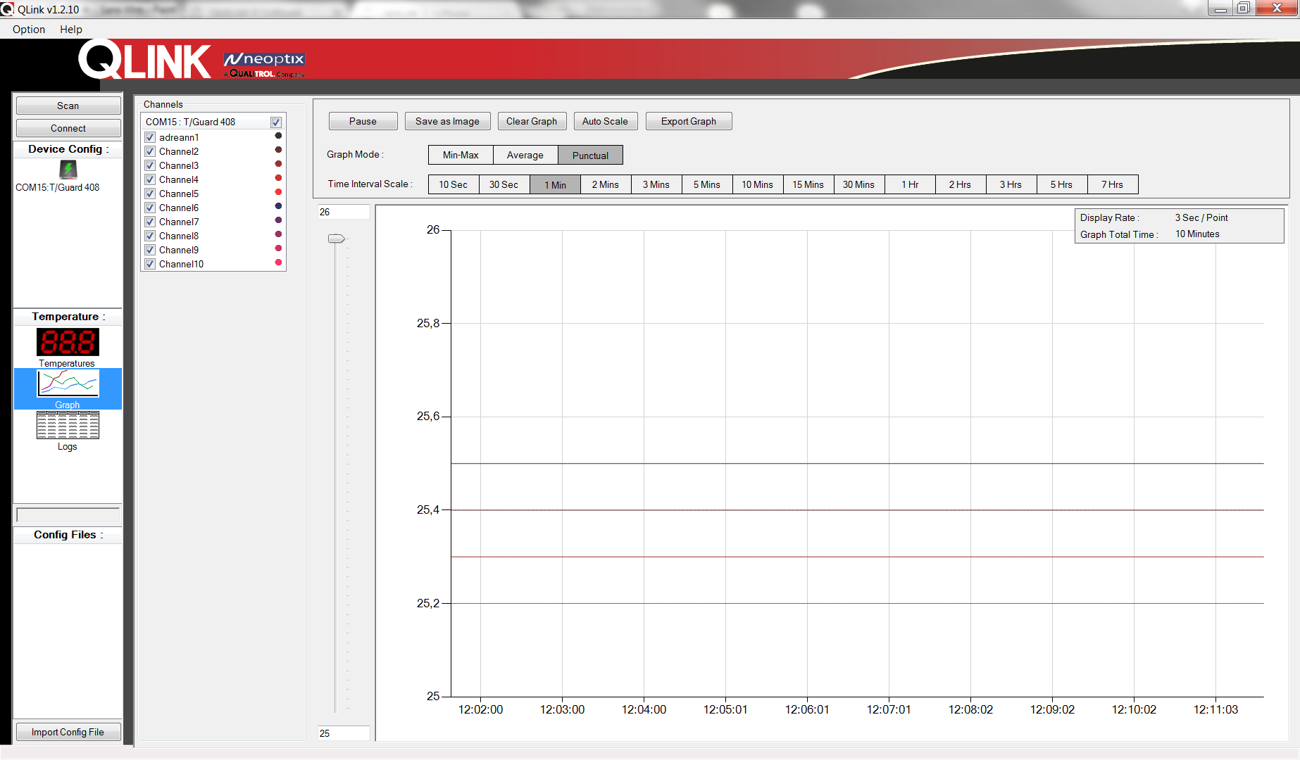Click the QLink title bar app icon
The height and width of the screenshot is (760, 1300).
(7, 9)
